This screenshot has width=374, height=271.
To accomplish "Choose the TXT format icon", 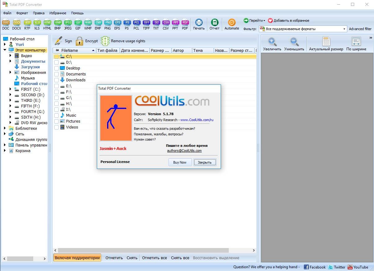I will (156, 25).
